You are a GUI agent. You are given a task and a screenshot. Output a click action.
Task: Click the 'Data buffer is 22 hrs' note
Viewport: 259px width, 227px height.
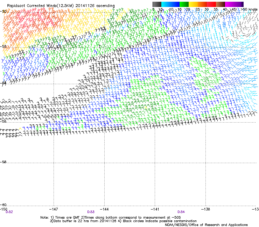[123, 221]
